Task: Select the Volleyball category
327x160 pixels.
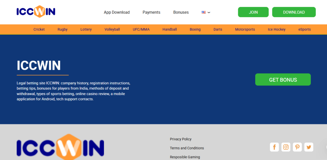Action: 112,29
